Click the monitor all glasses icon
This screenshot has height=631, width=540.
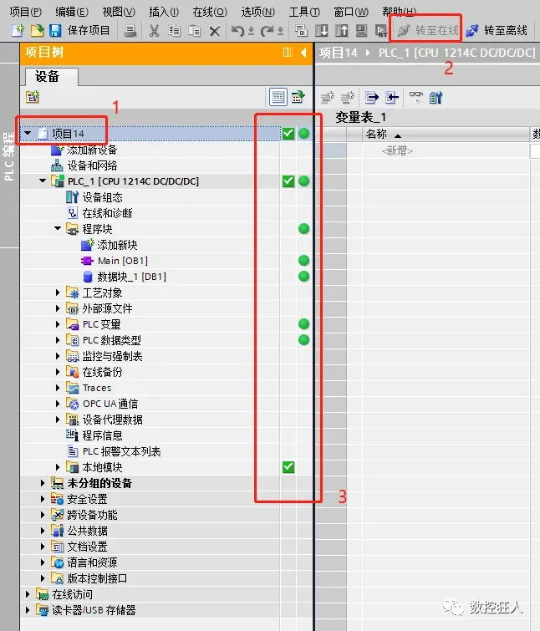click(416, 97)
